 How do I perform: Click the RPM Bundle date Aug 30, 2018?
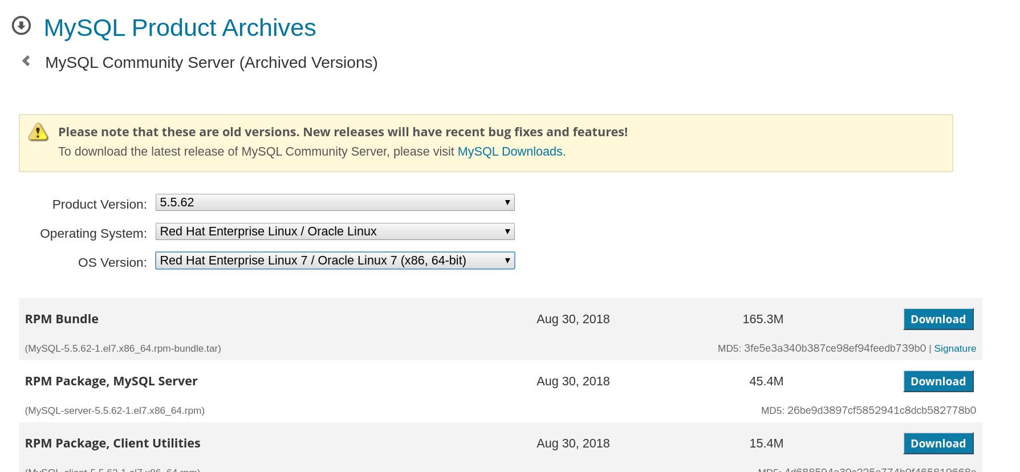[573, 319]
